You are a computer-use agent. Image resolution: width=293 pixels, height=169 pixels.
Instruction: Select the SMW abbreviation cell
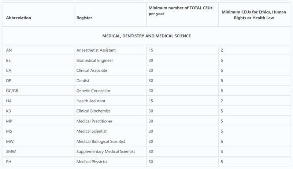[x=11, y=151]
